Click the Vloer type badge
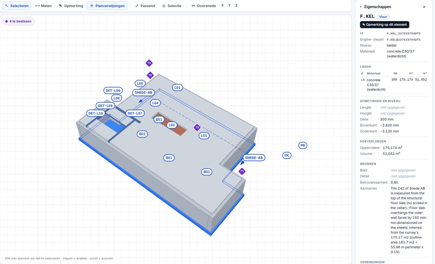435x264 pixels. tap(383, 17)
